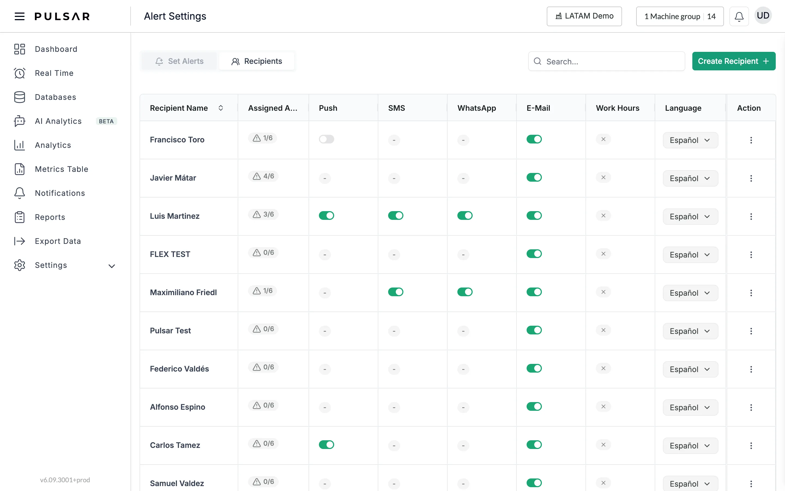Open actions menu for Alfonso Espino

click(751, 407)
